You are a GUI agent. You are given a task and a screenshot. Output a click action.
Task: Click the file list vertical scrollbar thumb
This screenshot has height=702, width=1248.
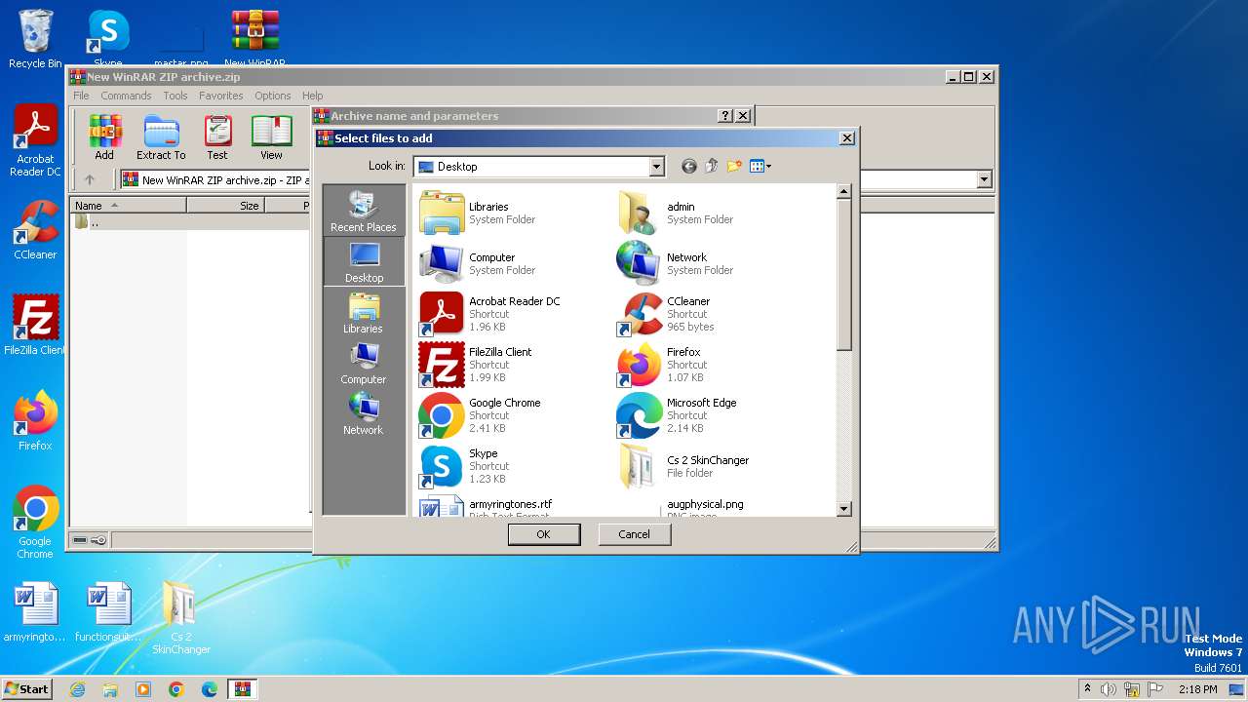tap(844, 275)
